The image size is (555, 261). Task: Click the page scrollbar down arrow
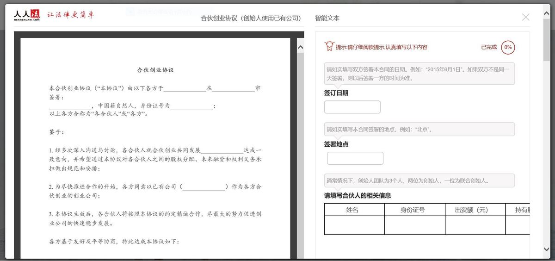click(547, 250)
